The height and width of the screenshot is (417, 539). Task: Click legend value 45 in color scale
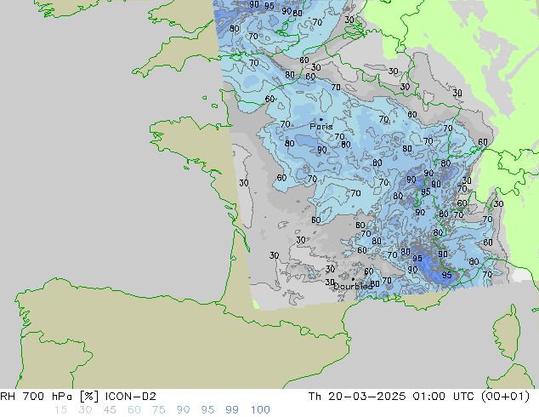tap(110, 410)
